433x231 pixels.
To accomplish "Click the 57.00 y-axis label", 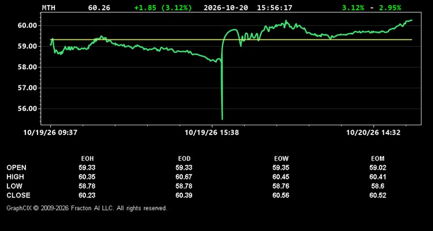I will click(x=27, y=88).
